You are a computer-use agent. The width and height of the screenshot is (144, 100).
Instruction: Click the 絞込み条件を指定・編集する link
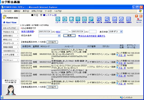click(92, 36)
